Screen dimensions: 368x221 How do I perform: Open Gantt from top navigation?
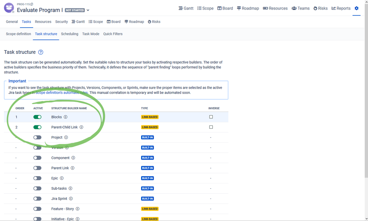click(186, 8)
